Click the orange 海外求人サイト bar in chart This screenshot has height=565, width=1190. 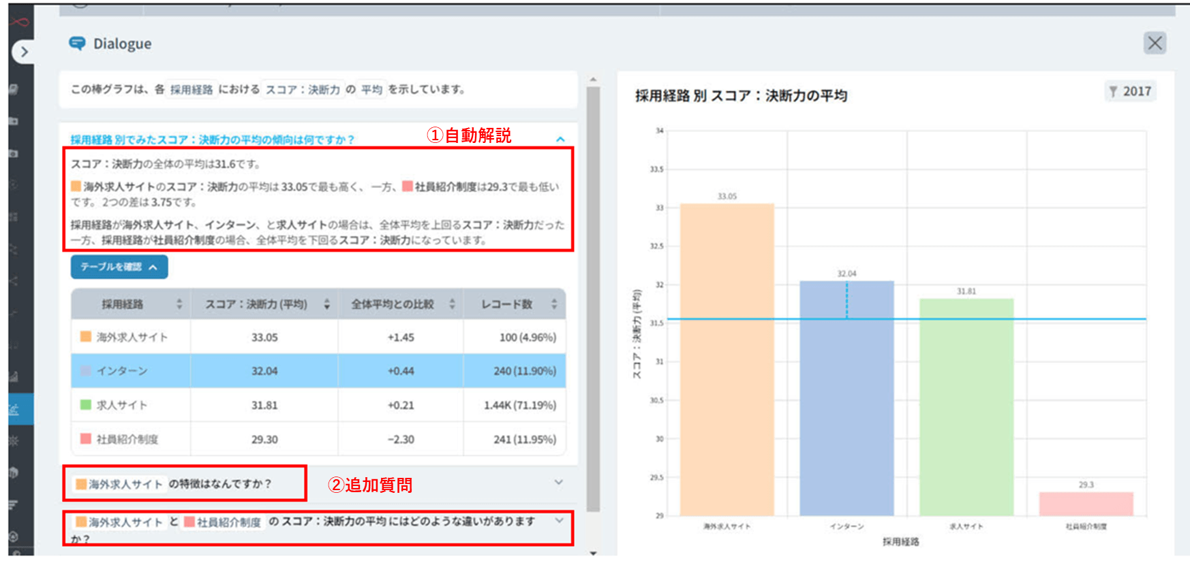(727, 359)
